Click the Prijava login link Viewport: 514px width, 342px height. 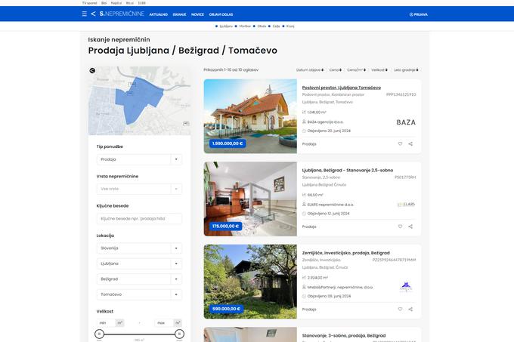418,14
